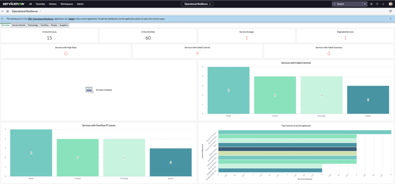
Task: Open the Workspaces menu
Action: pos(67,4)
